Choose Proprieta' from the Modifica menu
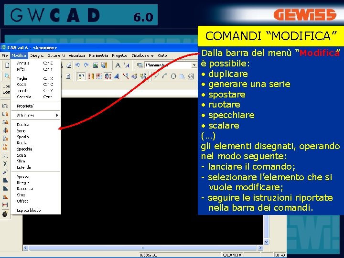Viewport: 344px width, 258px height. pos(35,106)
